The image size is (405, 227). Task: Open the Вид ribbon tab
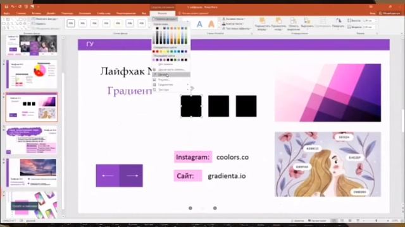click(x=144, y=13)
